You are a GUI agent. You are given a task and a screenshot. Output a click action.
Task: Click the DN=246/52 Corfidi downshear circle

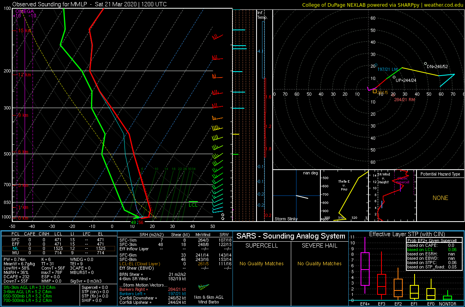(x=426, y=63)
